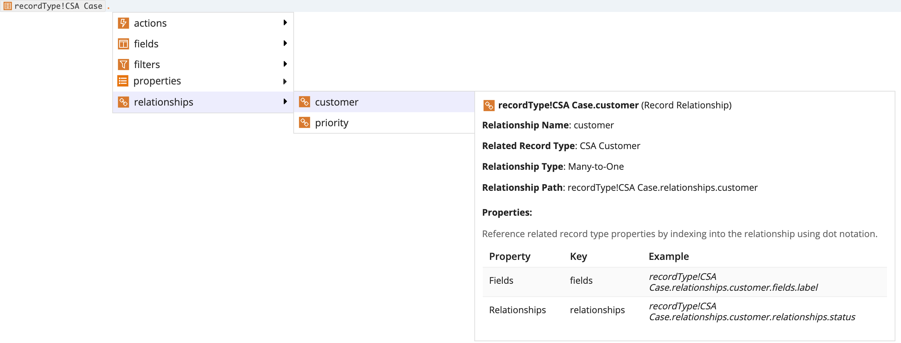Expand the properties submenu arrow
The height and width of the screenshot is (343, 901).
[285, 82]
